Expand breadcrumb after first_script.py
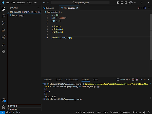 (61, 12)
